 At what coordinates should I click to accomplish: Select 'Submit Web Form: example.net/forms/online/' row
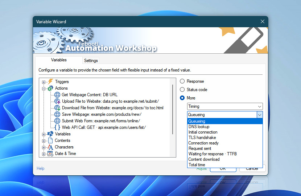(101, 121)
